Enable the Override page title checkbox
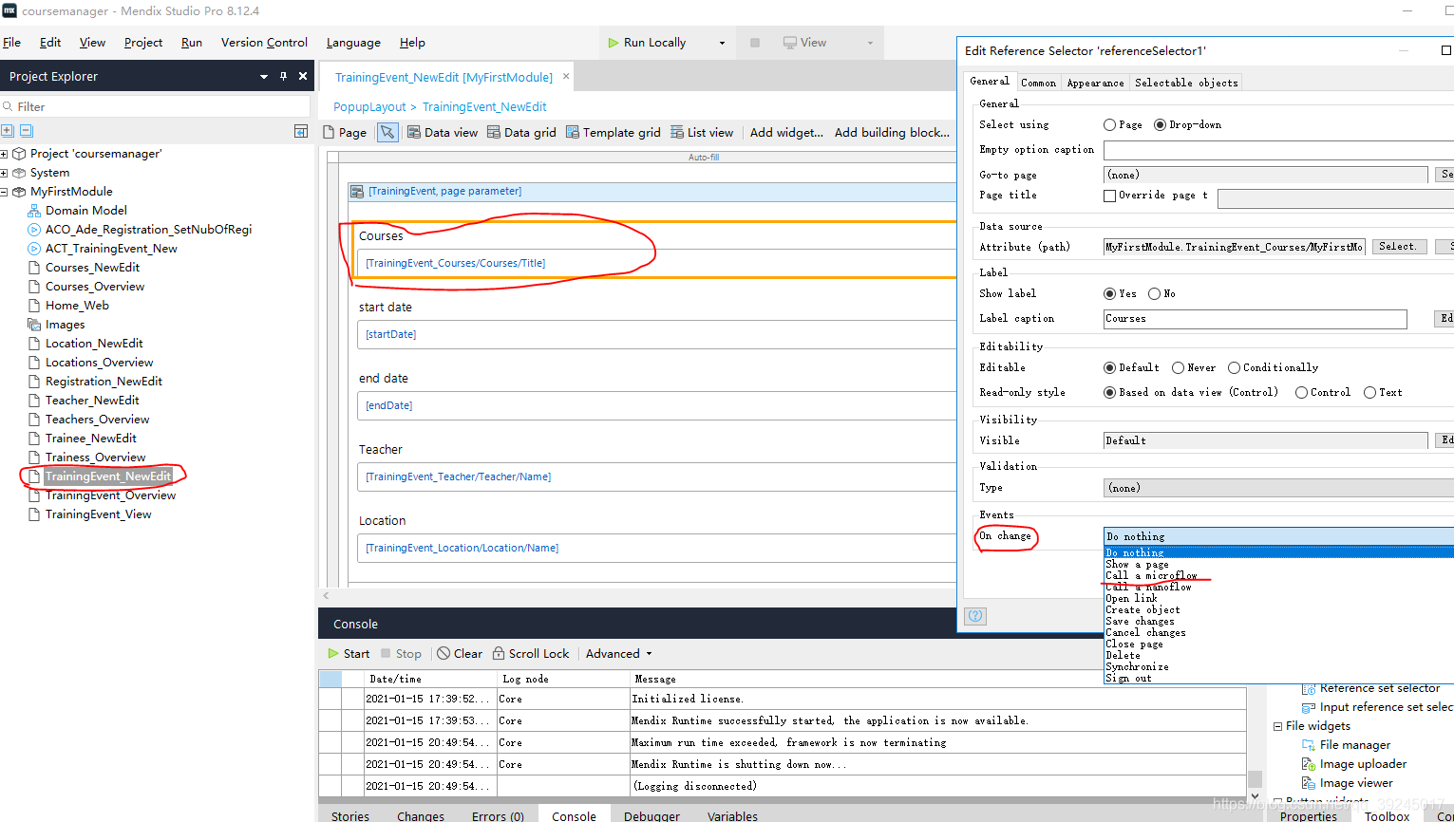Viewport: 1454px width, 822px height. (x=1109, y=196)
